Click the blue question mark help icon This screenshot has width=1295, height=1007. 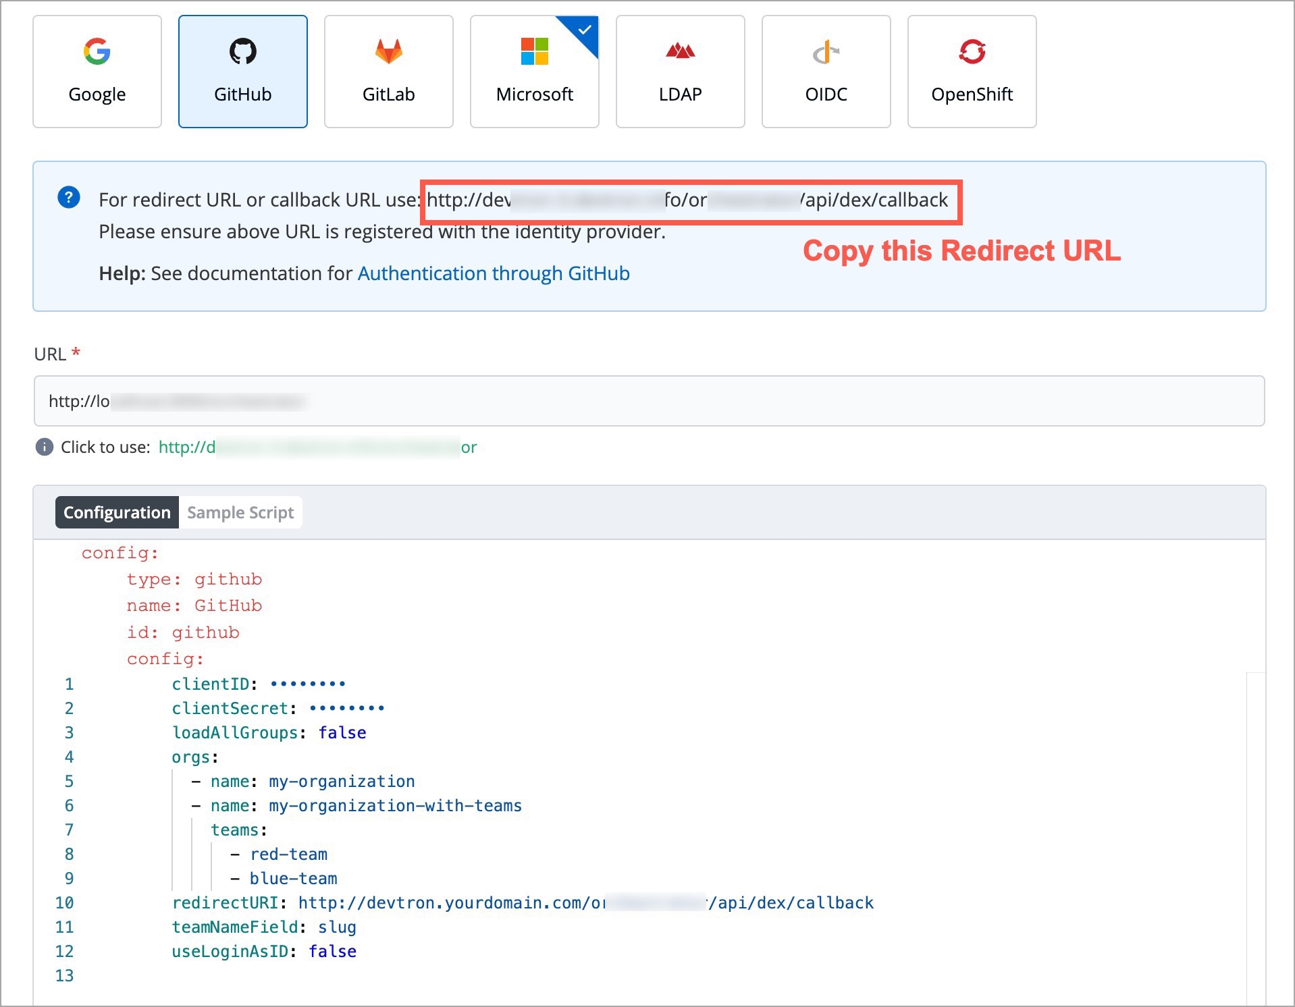69,198
